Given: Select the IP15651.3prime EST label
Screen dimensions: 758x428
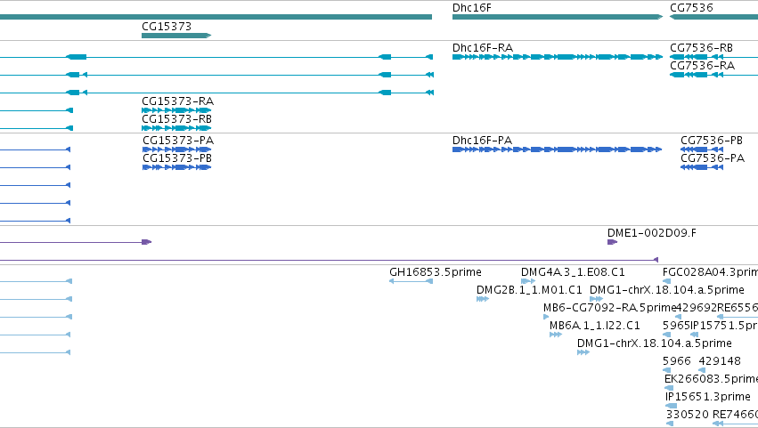Looking at the screenshot, I should [708, 397].
